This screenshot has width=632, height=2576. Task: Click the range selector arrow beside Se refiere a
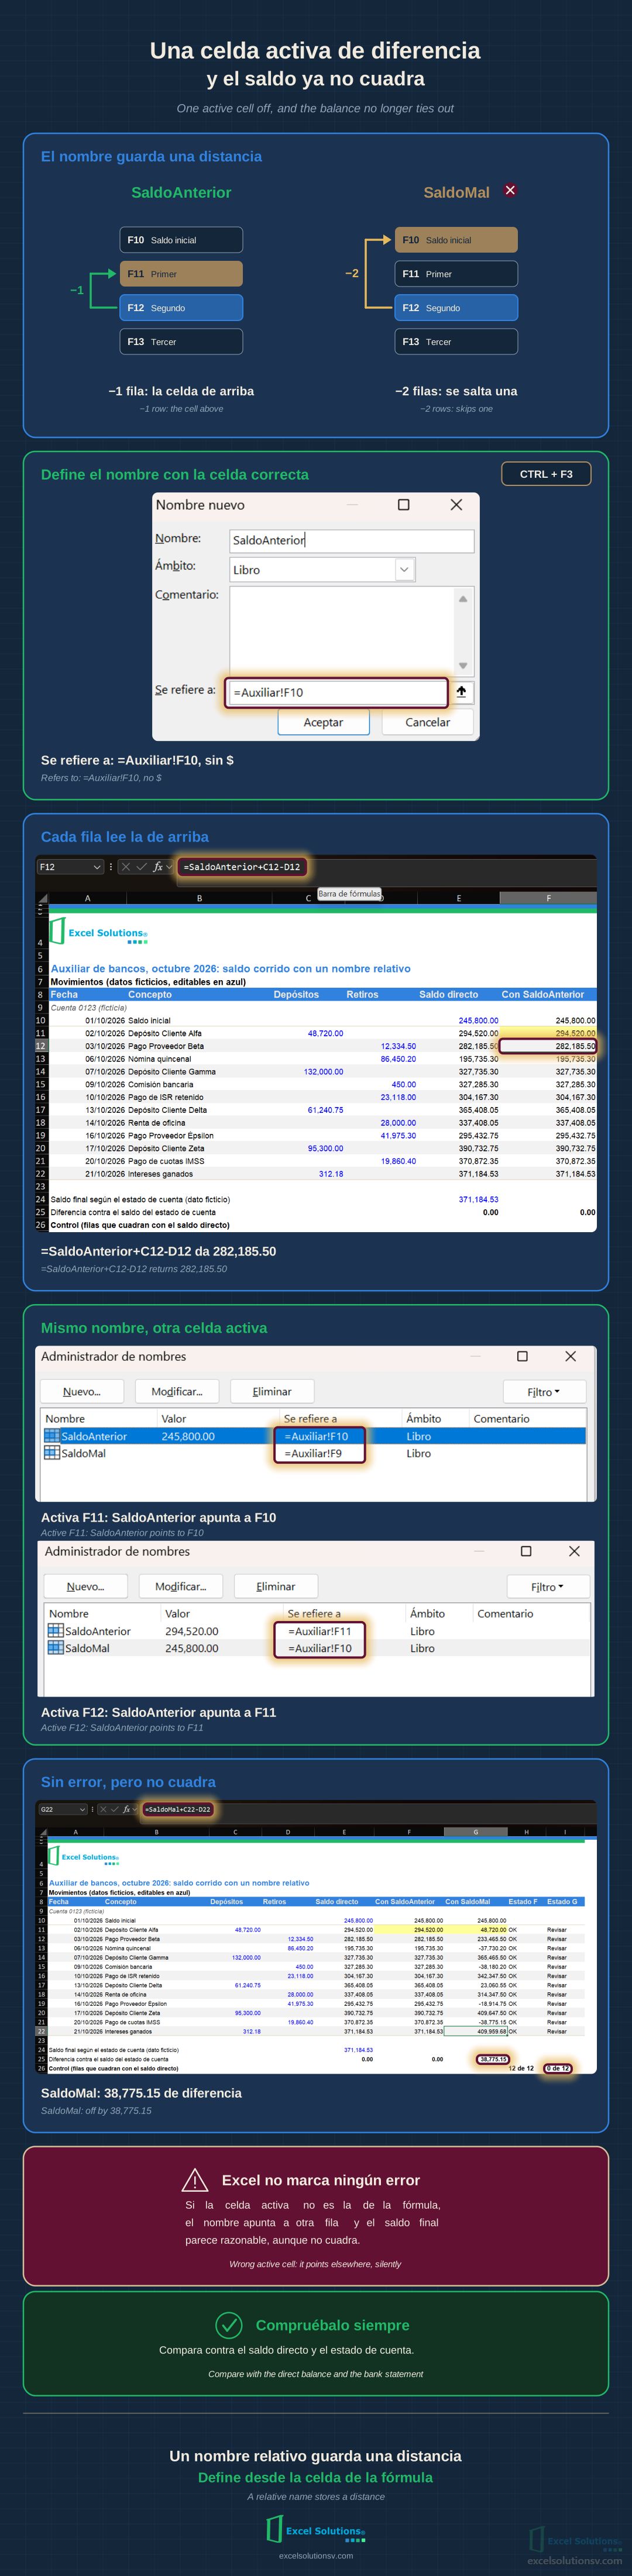(461, 691)
